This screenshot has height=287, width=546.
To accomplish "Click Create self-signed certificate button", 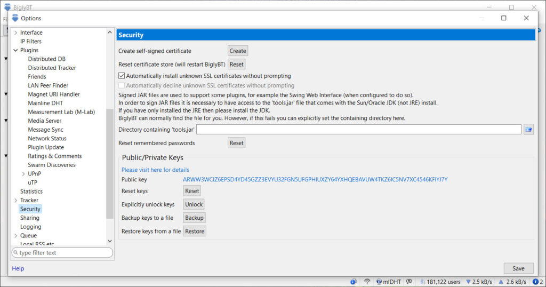I will pos(238,51).
